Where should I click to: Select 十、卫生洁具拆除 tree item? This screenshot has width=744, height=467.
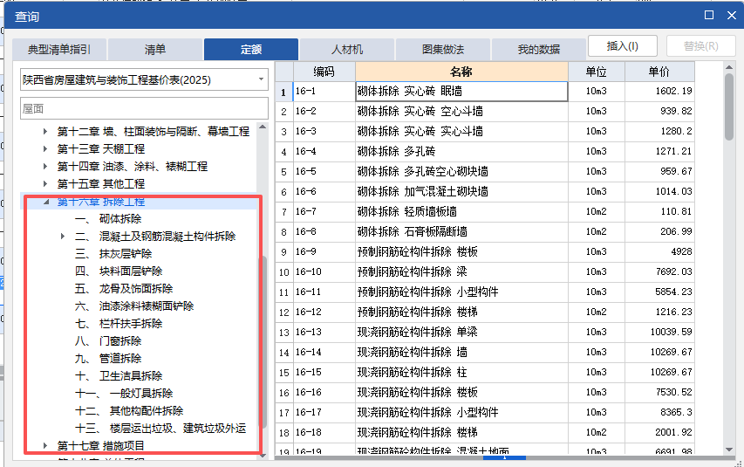119,376
